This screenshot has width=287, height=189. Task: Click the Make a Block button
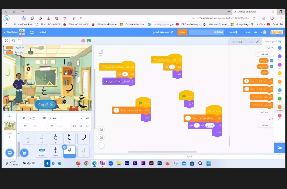tap(265, 125)
